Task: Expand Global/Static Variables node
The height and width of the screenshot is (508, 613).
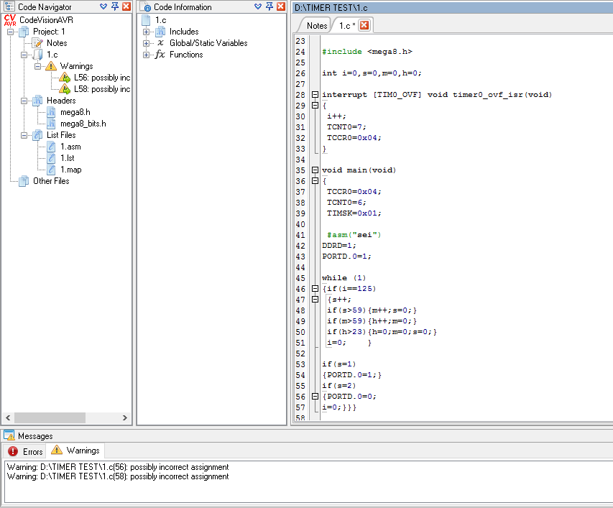Action: point(147,43)
